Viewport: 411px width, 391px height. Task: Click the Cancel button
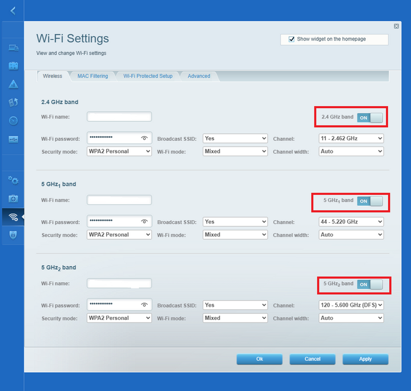click(x=312, y=359)
